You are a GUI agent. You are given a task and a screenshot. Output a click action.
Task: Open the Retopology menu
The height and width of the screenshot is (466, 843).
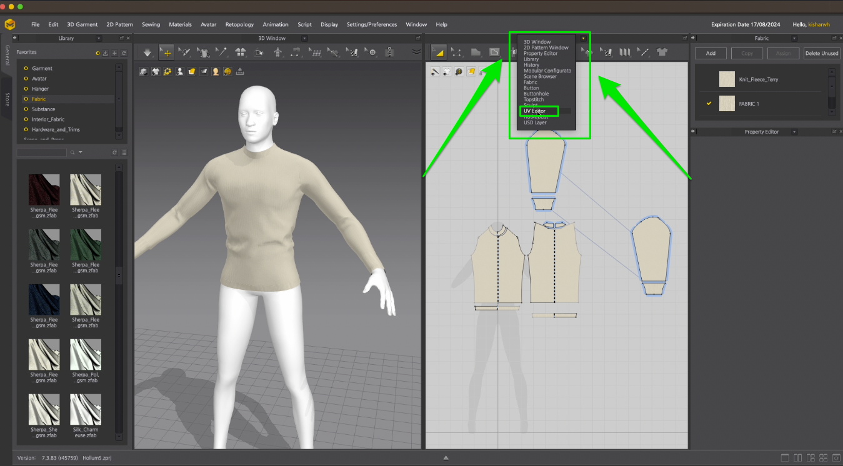click(x=239, y=24)
